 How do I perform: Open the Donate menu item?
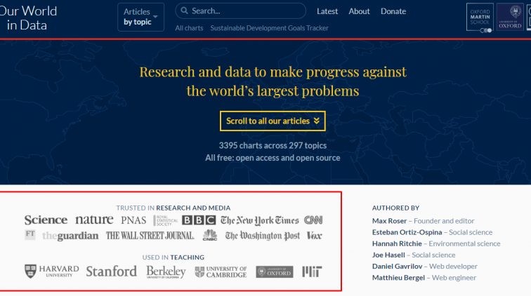coord(393,11)
